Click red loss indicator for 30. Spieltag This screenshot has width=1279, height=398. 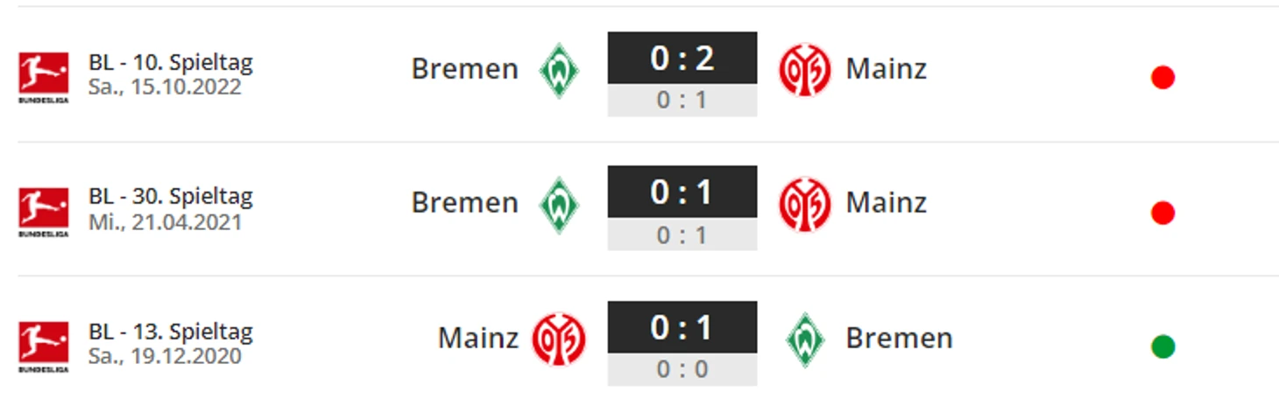(1162, 213)
